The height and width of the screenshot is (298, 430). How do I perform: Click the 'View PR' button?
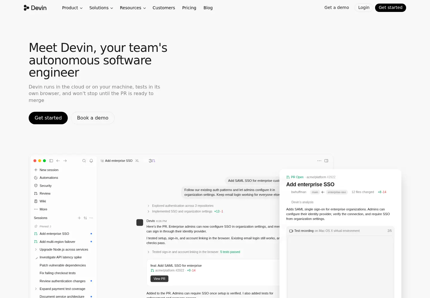click(159, 279)
